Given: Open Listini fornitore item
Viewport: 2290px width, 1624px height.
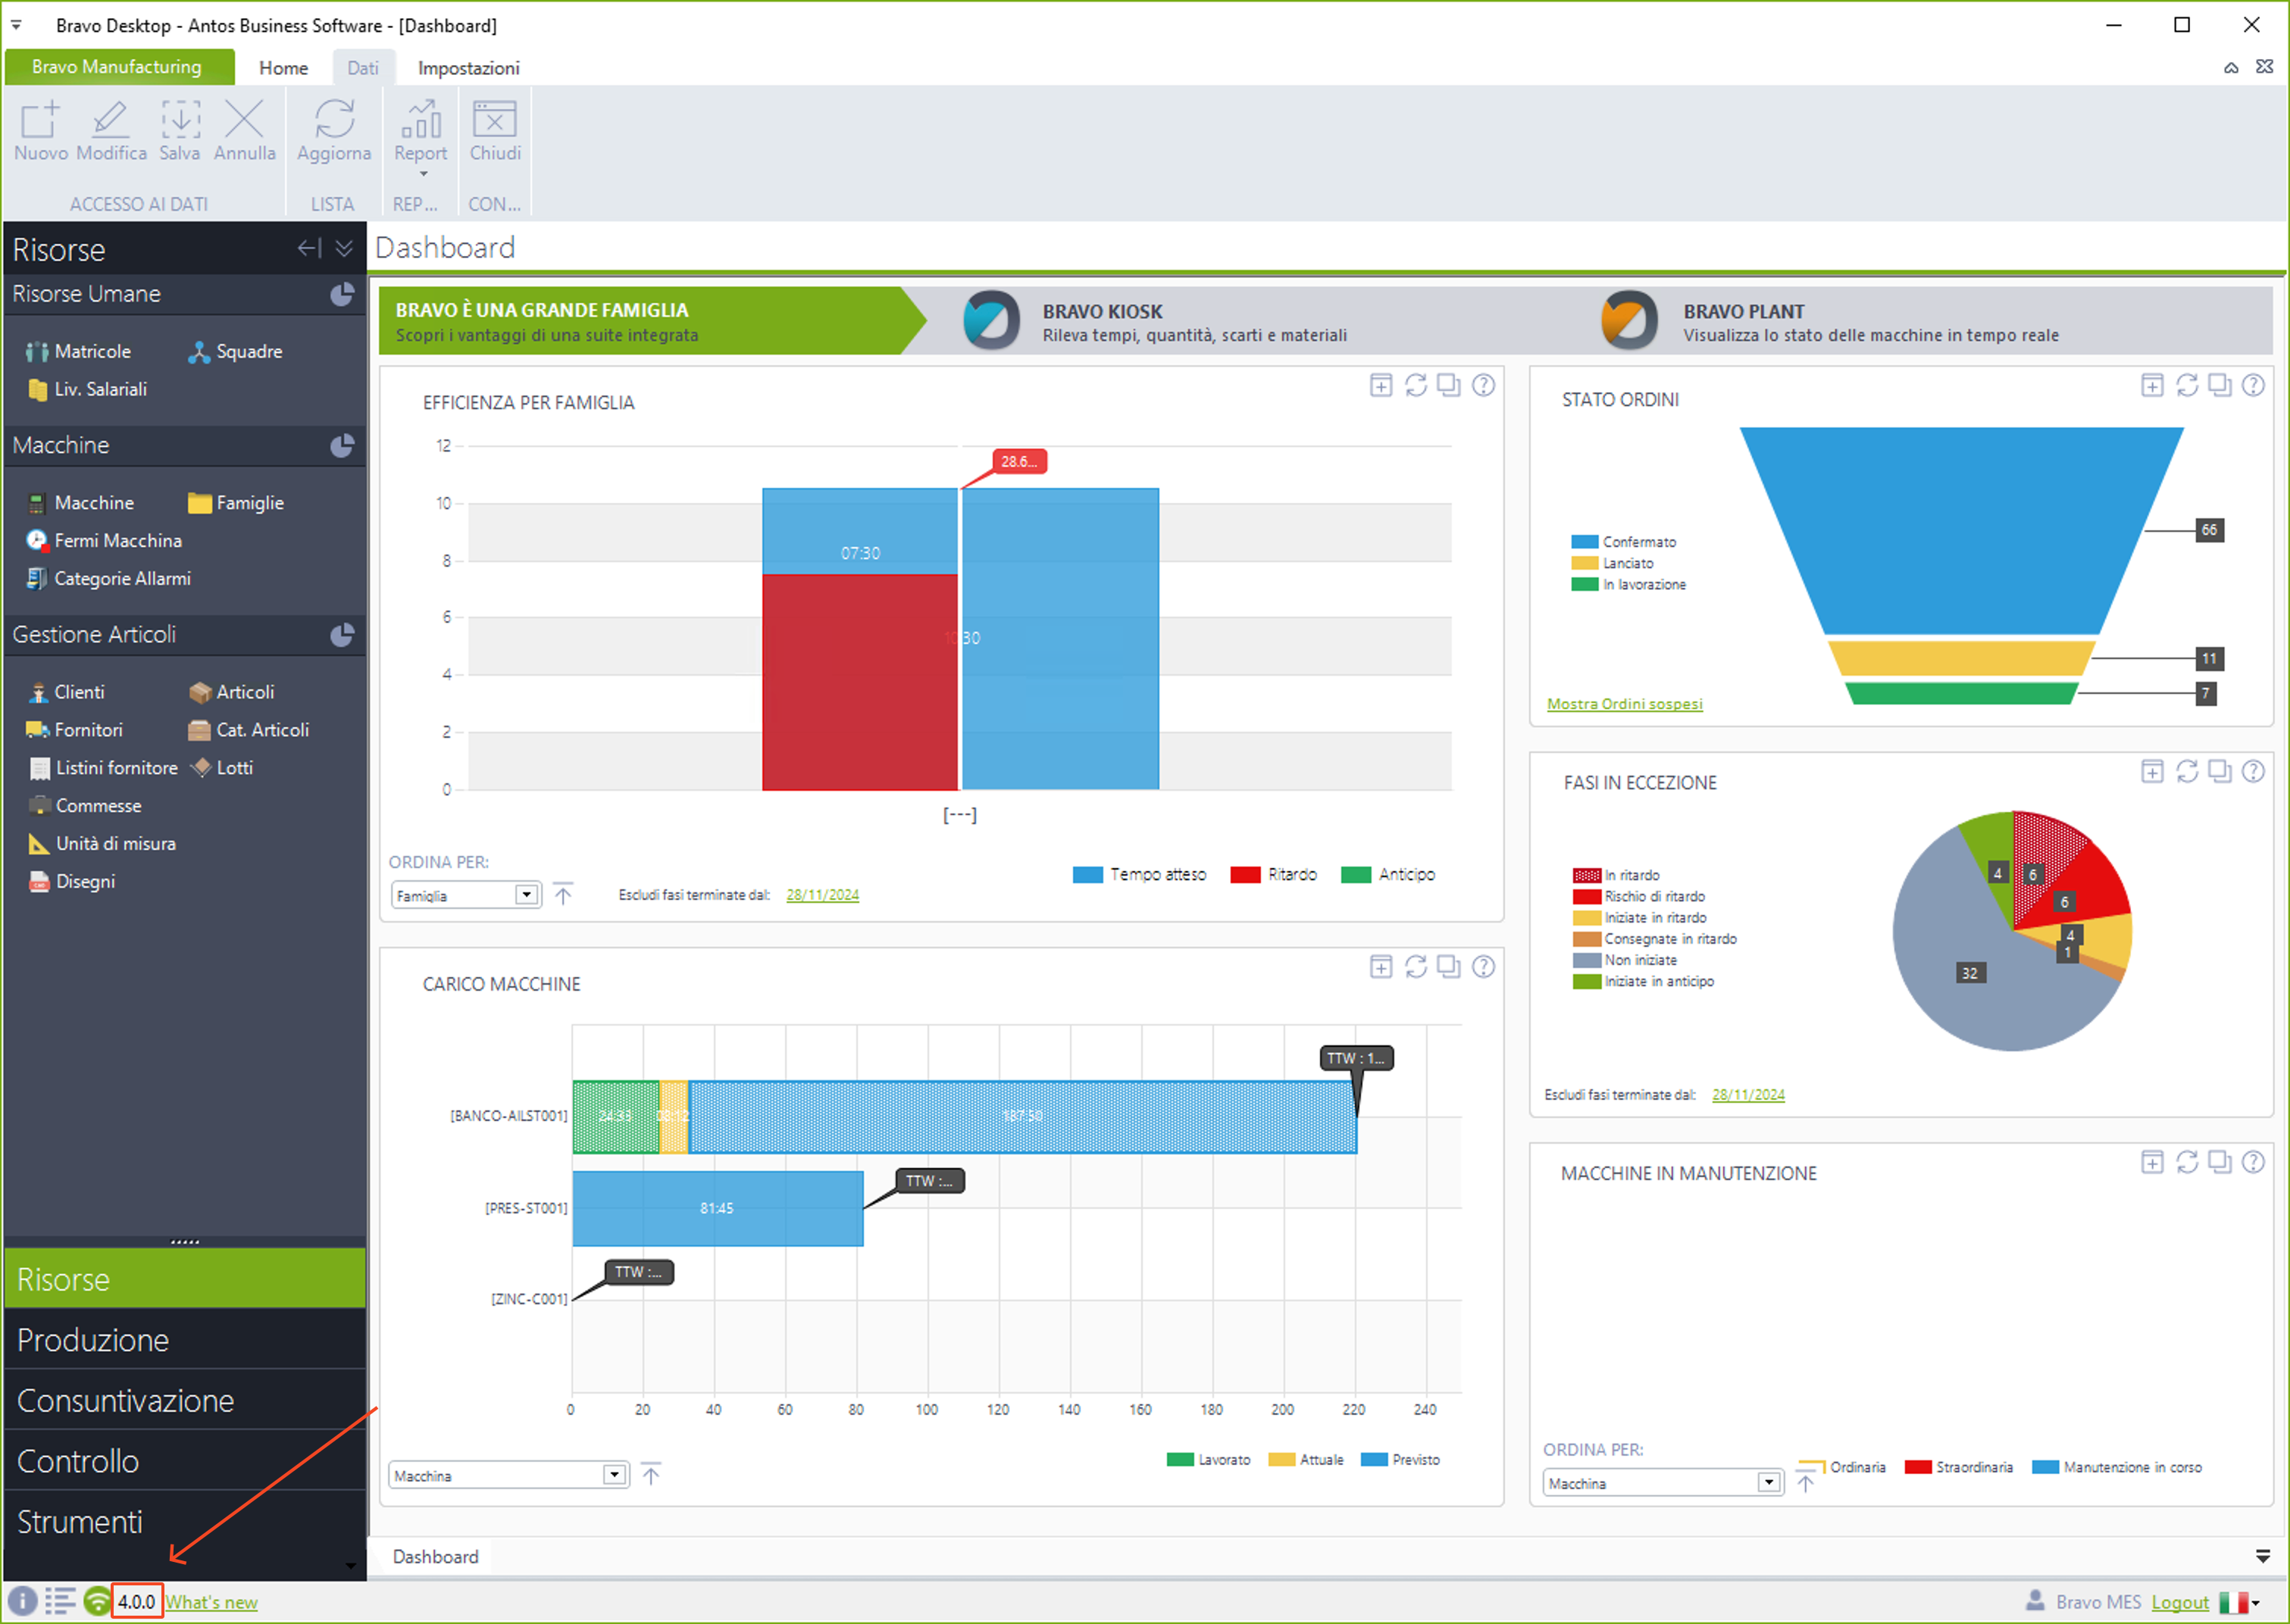Looking at the screenshot, I should 103,767.
